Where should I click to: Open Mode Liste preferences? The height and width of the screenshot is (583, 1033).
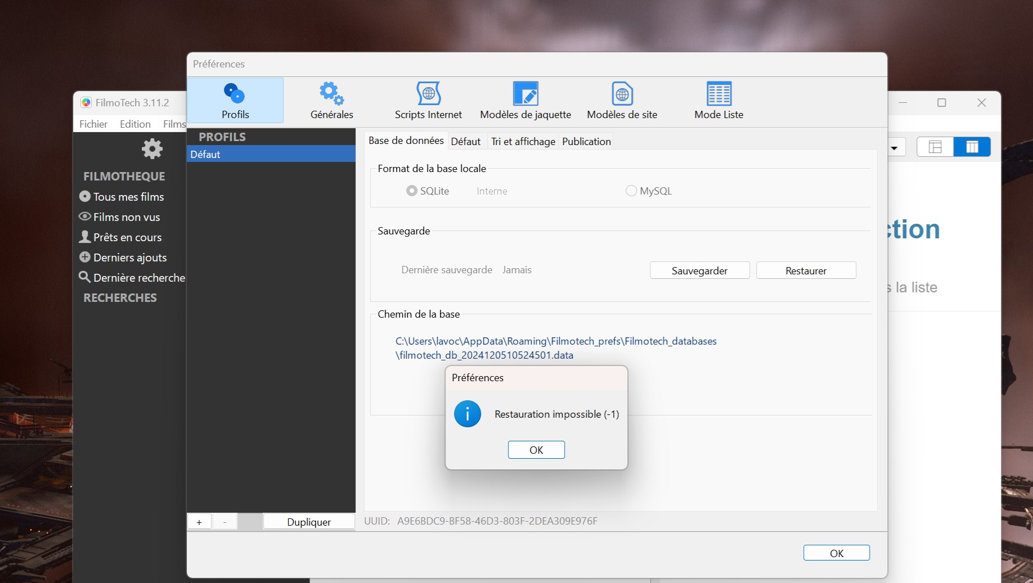718,101
